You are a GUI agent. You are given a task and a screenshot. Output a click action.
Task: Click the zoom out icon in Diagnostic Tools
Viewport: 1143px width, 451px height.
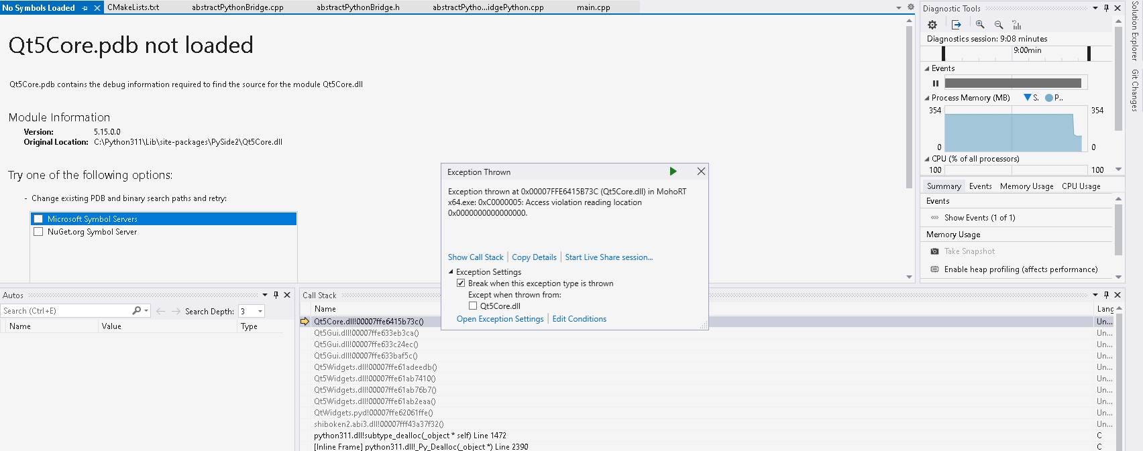pos(999,25)
